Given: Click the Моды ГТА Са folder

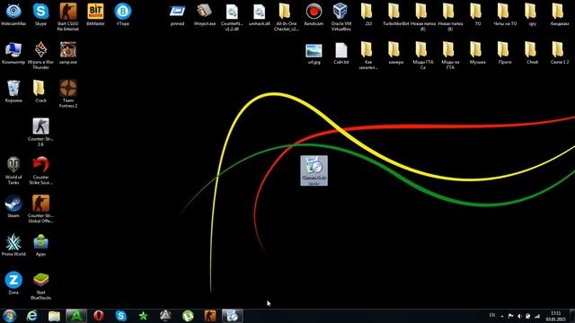Looking at the screenshot, I should [x=423, y=56].
